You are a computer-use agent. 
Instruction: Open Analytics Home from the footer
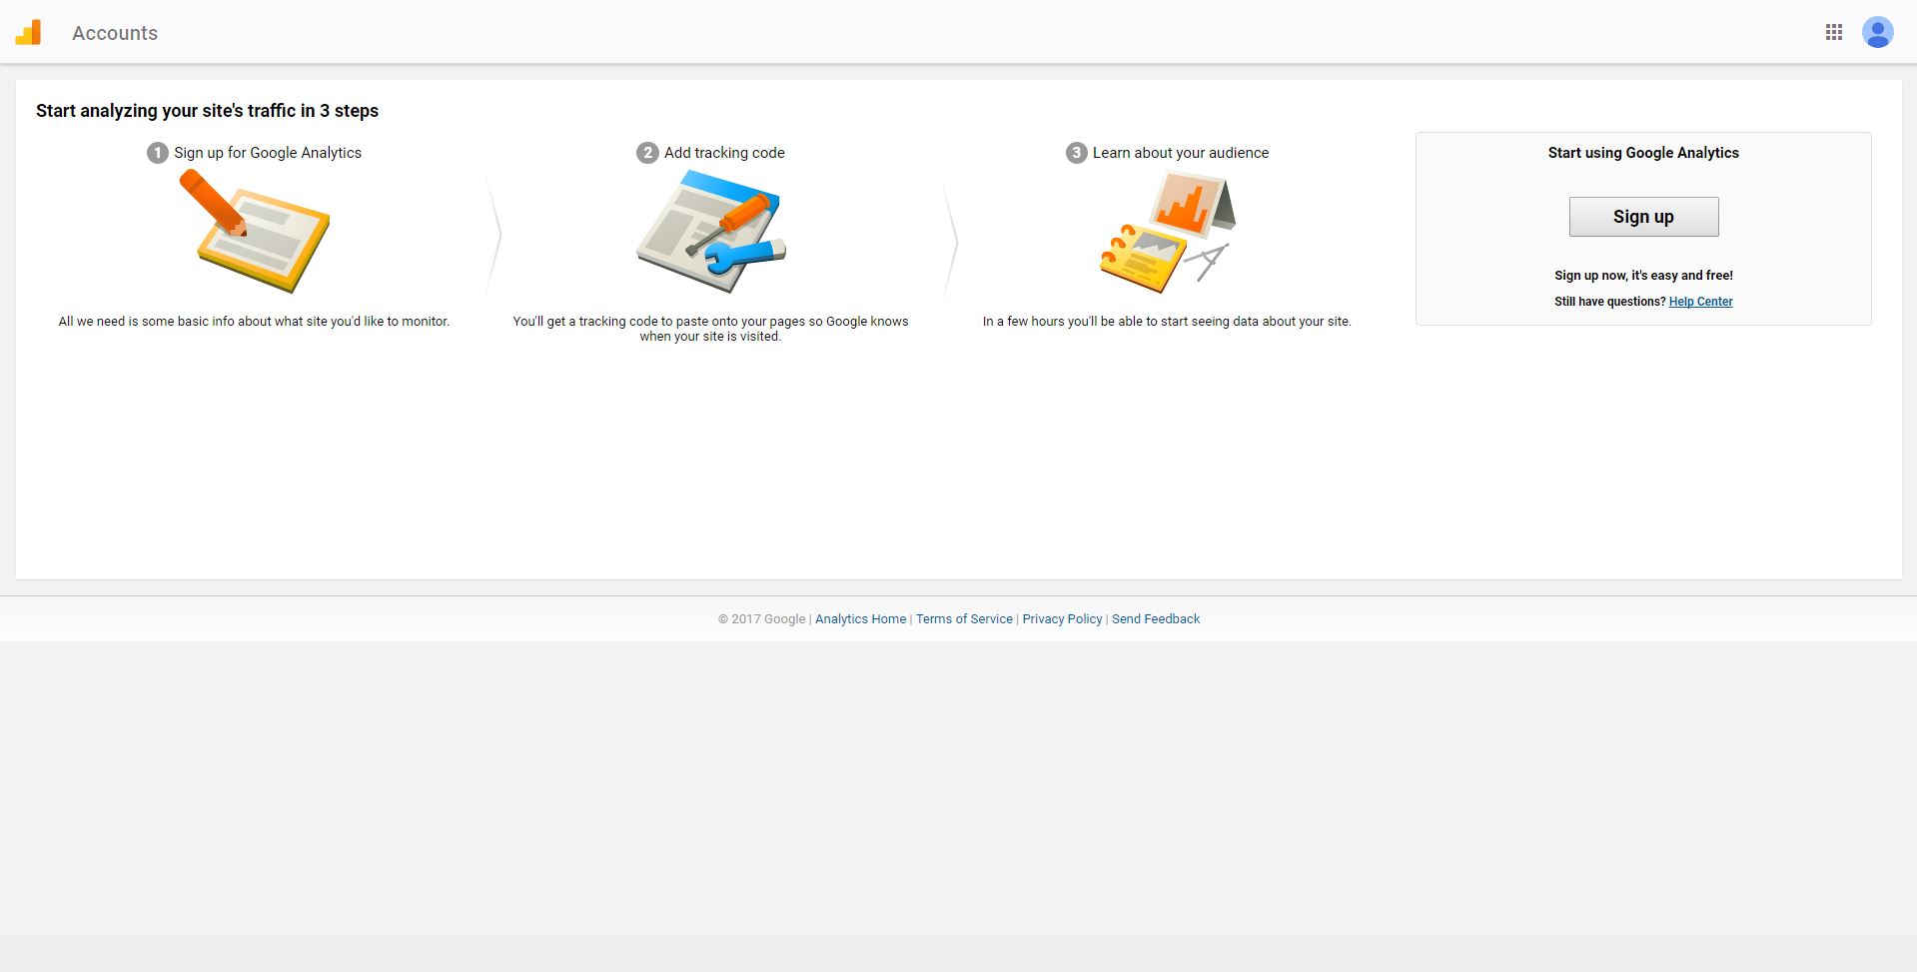point(859,618)
